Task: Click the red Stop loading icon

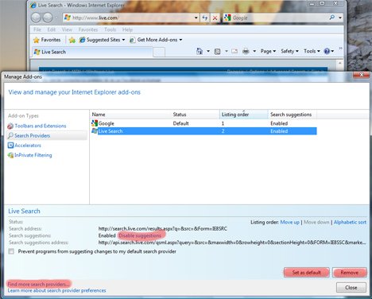Action: click(x=215, y=18)
